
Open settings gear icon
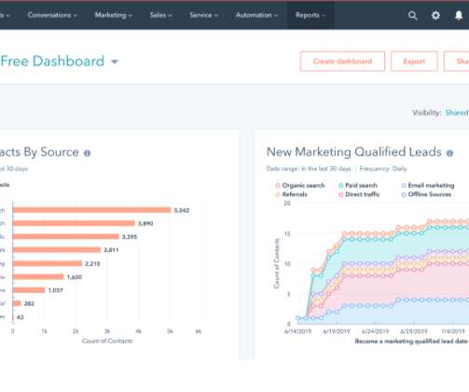pyautogui.click(x=435, y=15)
